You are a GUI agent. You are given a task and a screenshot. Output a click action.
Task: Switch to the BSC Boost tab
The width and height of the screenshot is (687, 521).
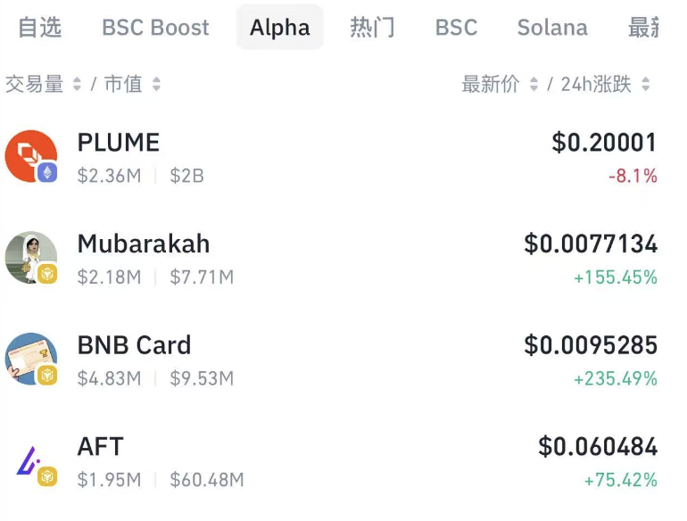(x=155, y=27)
